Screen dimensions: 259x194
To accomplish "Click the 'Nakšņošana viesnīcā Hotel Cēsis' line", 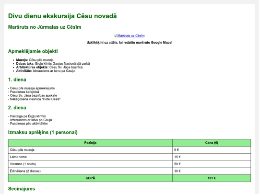I will click(x=35, y=99).
